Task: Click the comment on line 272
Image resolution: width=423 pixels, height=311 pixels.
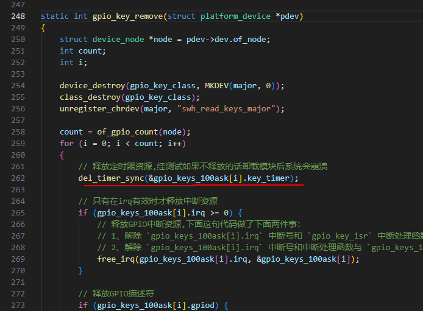Action: 116,294
